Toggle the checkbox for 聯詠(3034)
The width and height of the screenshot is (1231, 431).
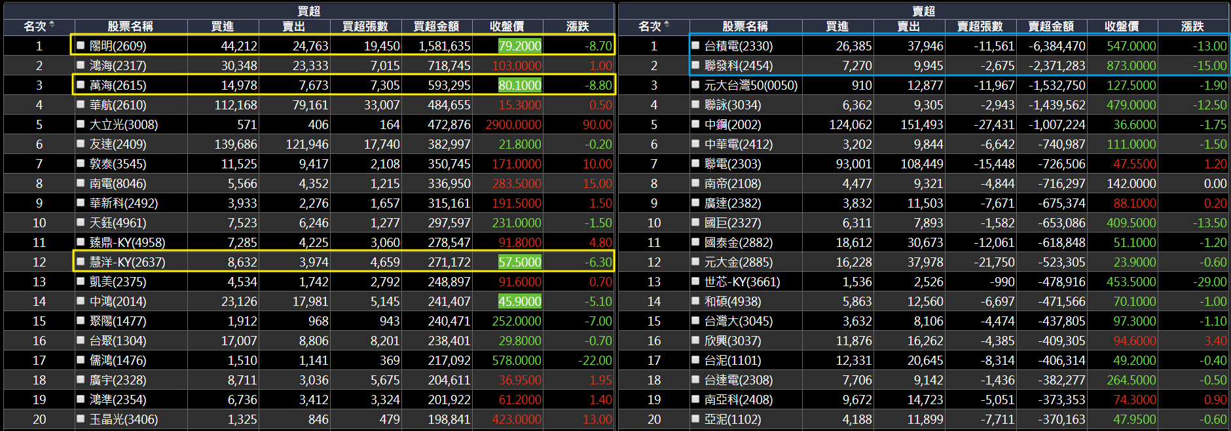pyautogui.click(x=695, y=105)
